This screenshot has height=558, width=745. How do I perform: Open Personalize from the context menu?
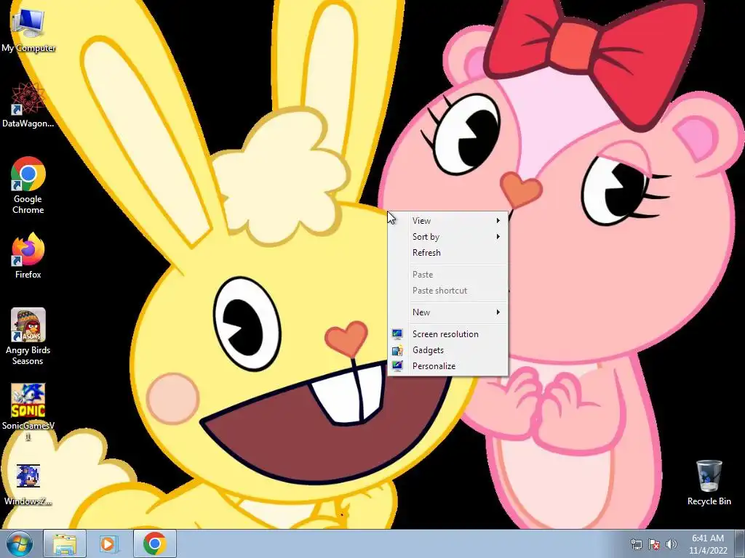coord(448,366)
